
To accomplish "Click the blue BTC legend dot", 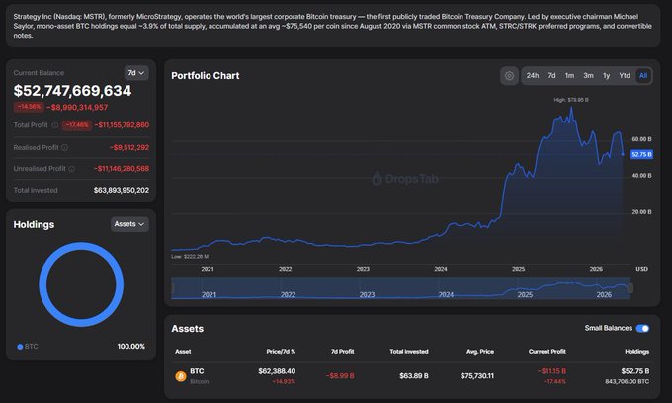I will (x=20, y=347).
